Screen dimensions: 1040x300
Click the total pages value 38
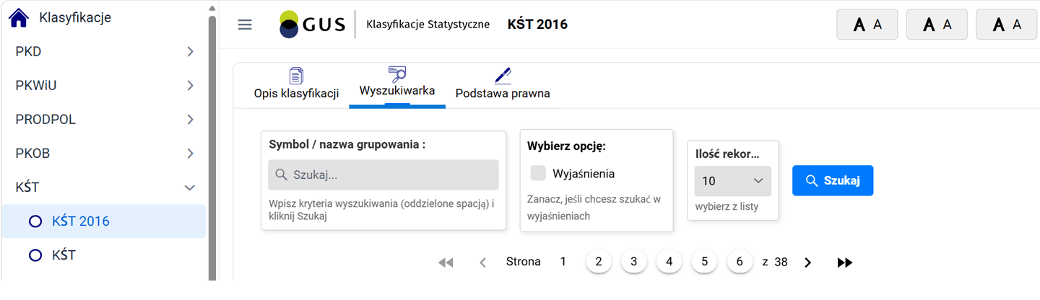coord(781,262)
